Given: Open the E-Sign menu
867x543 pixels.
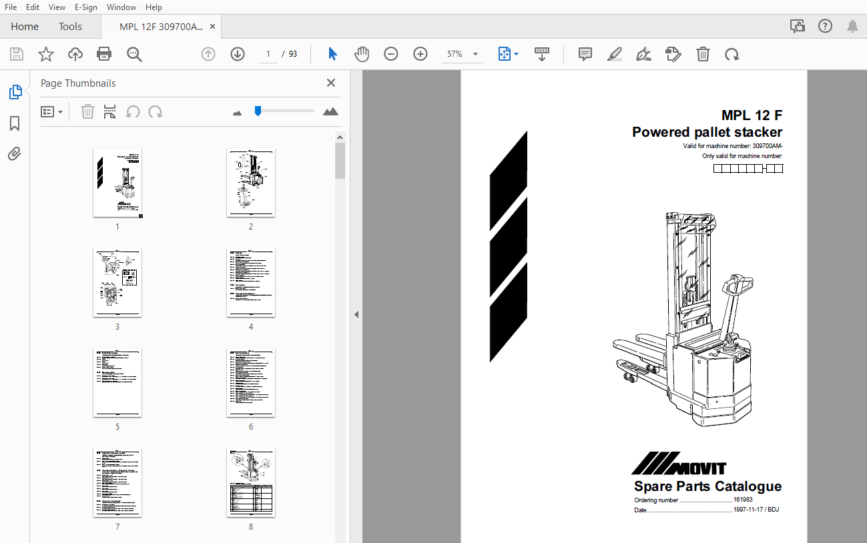Looking at the screenshot, I should [x=86, y=7].
